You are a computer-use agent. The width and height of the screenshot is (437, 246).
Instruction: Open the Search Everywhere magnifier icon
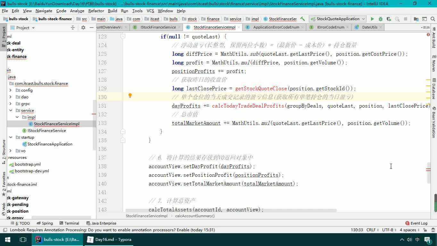click(x=432, y=19)
